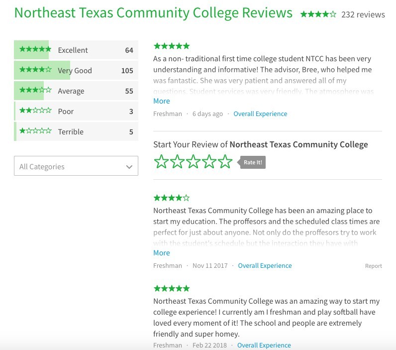Rate four stars in the review starter
The width and height of the screenshot is (396, 350).
point(209,161)
